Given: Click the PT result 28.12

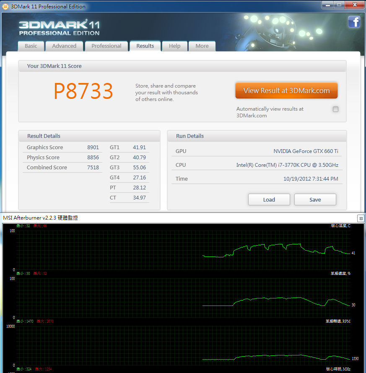Looking at the screenshot, I should point(139,188).
